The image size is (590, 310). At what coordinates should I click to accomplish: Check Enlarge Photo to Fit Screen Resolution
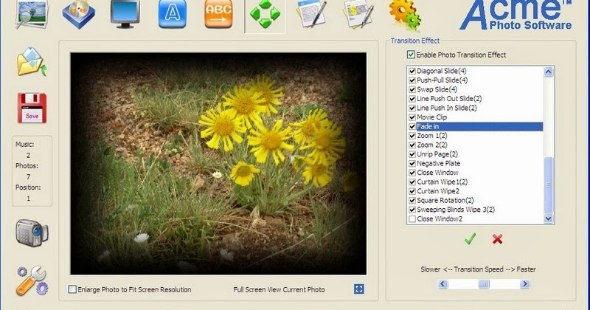72,289
